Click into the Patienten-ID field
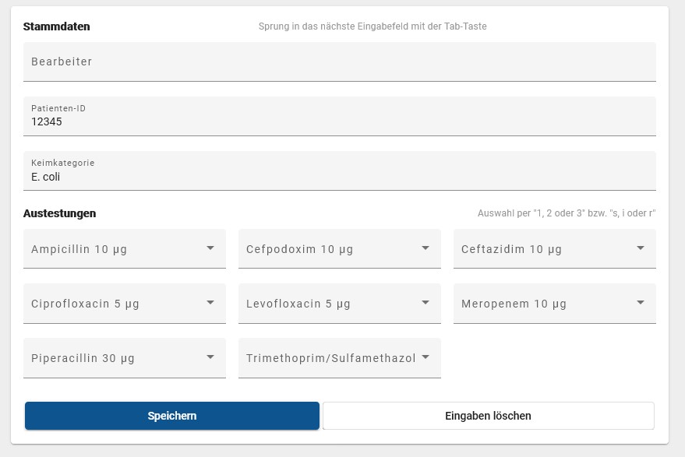685x457 pixels. tap(340, 116)
